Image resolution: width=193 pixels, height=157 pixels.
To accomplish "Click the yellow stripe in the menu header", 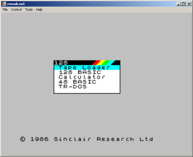I will pos(101,63).
